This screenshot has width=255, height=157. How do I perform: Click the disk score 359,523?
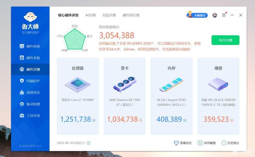pyautogui.click(x=216, y=119)
